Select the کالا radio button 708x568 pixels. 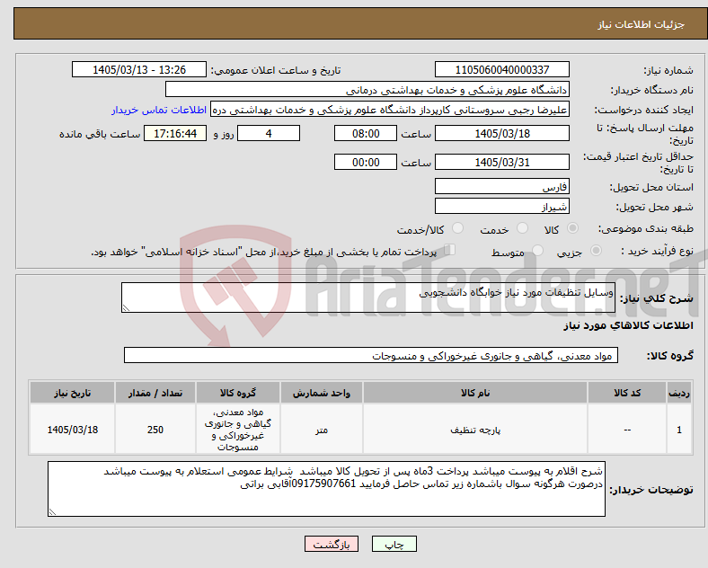(572, 228)
